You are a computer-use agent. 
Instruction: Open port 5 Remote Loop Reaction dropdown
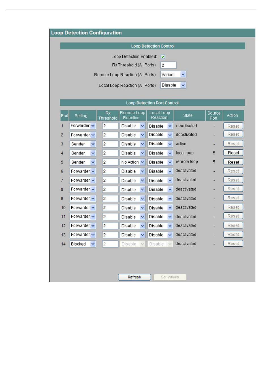(132, 162)
